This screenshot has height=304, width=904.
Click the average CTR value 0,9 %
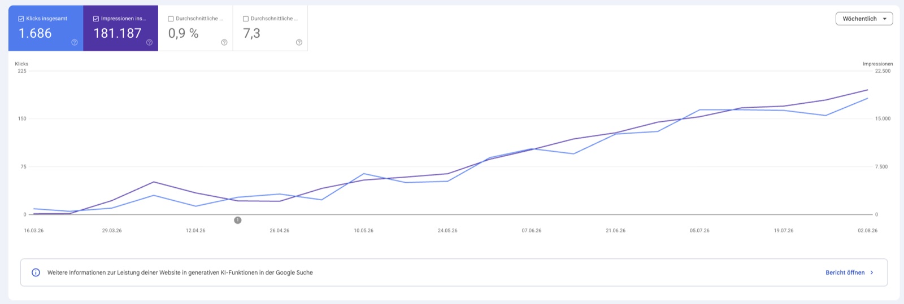pos(184,33)
